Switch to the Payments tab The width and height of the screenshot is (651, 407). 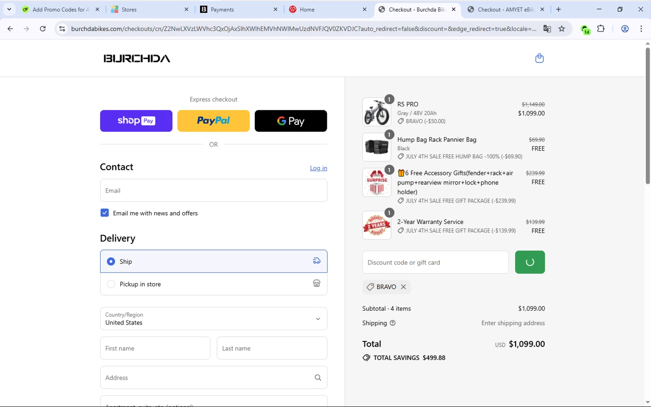point(239,9)
